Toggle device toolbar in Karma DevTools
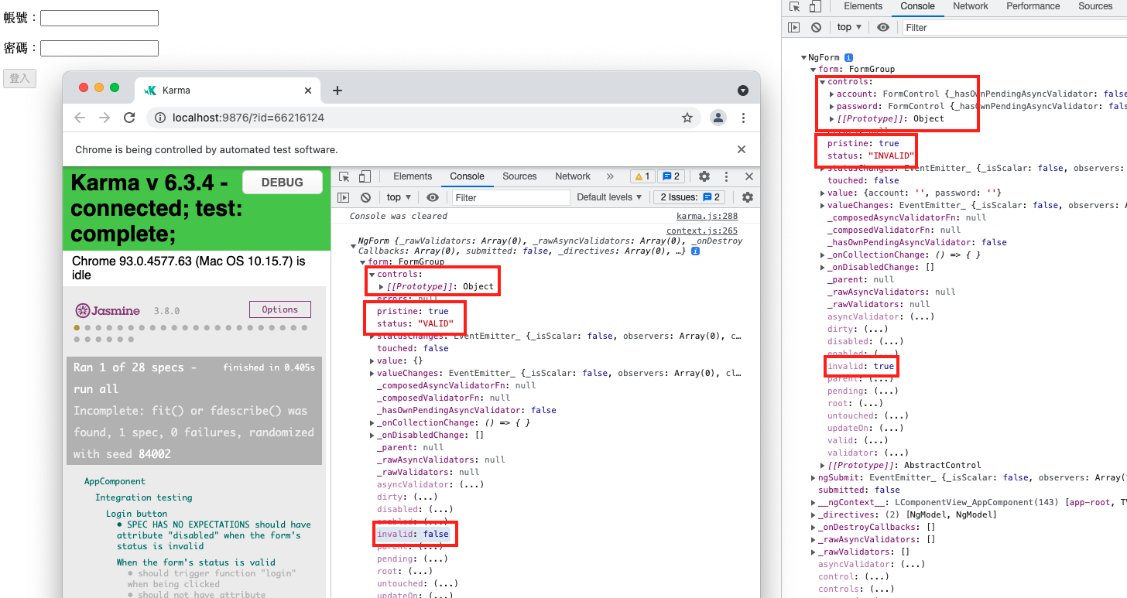 click(365, 176)
